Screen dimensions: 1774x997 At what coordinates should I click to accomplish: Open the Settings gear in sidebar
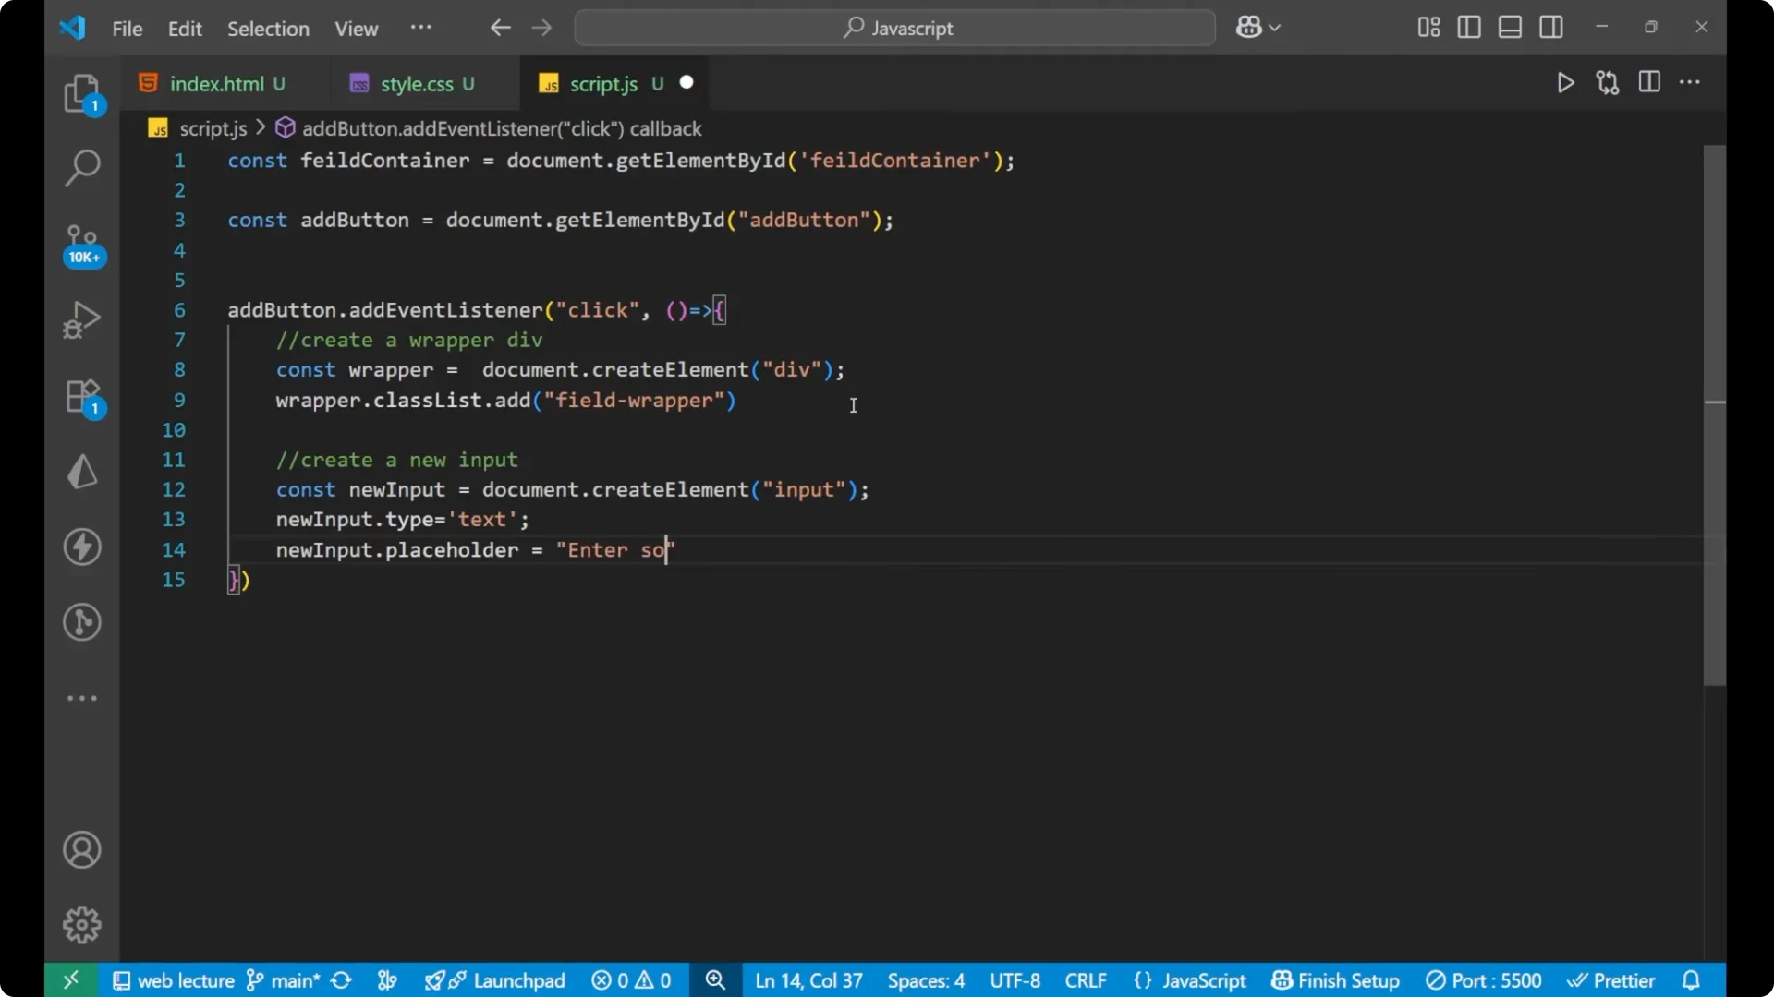82,924
